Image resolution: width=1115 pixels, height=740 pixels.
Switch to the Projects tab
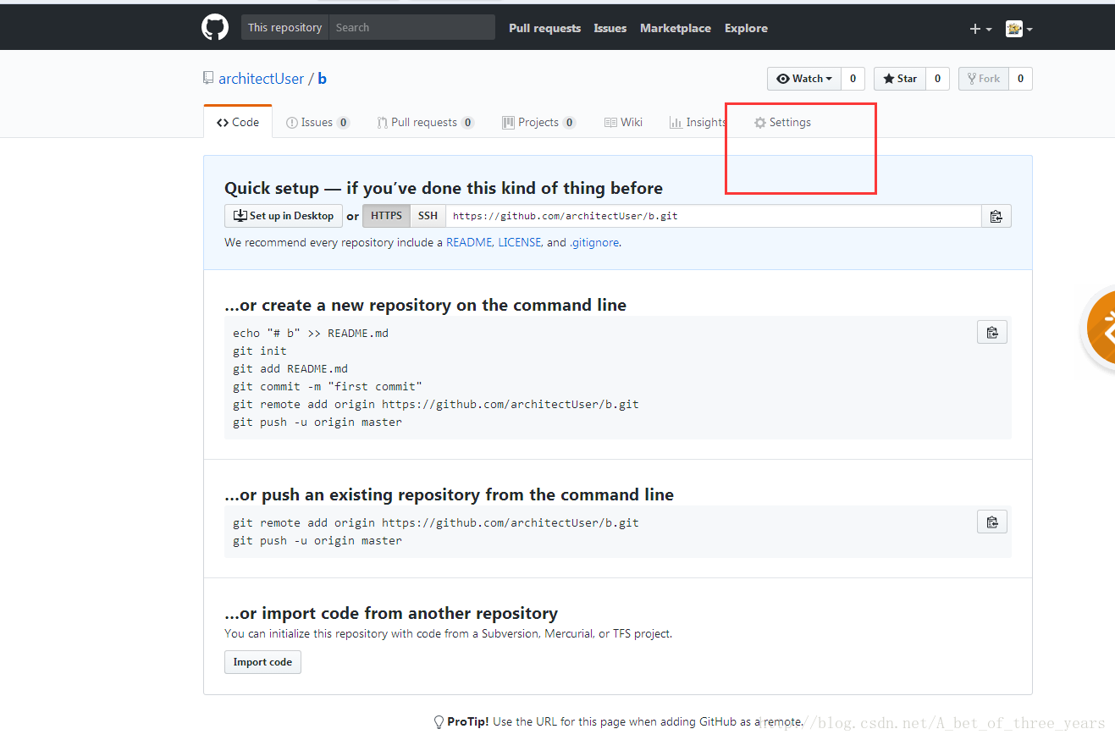tap(538, 122)
